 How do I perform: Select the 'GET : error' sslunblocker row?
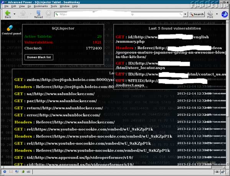tap(58, 115)
